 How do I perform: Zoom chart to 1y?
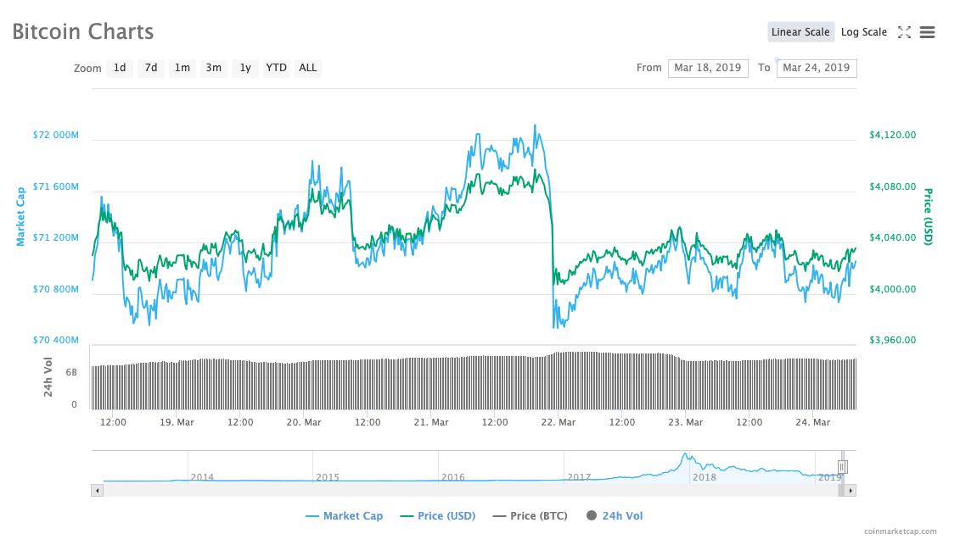245,68
